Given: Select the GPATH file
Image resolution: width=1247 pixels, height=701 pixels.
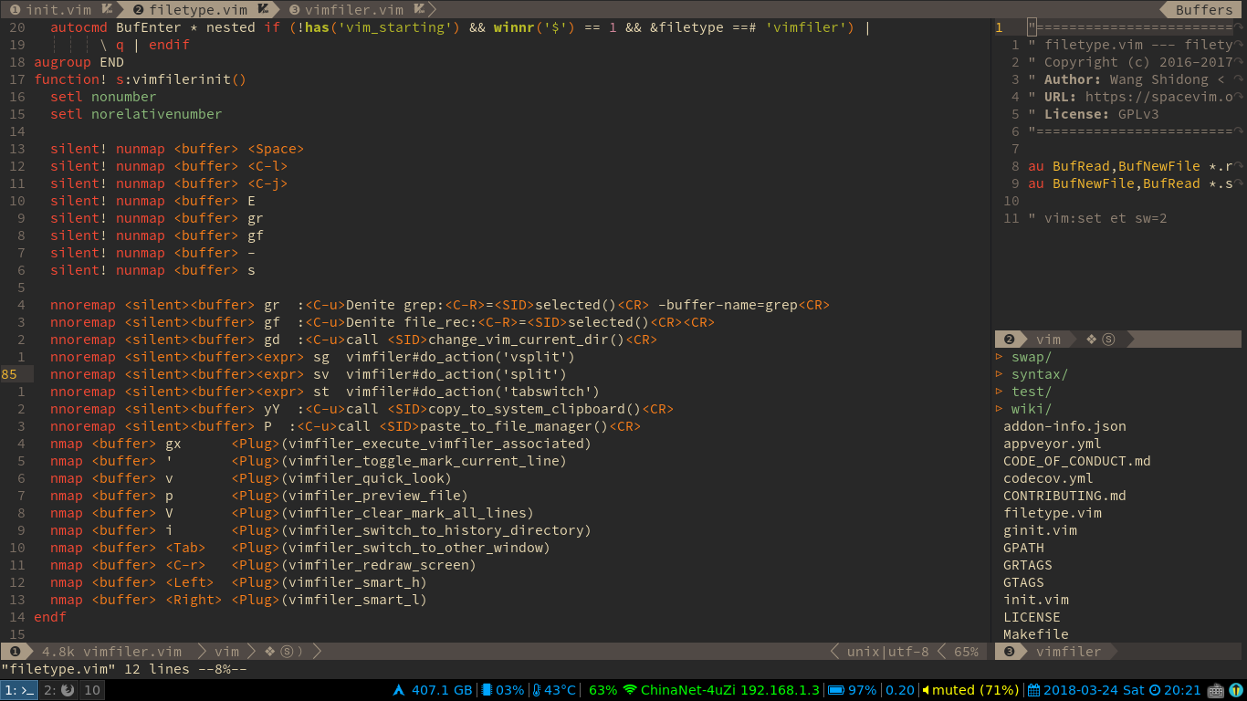Looking at the screenshot, I should click(1023, 548).
